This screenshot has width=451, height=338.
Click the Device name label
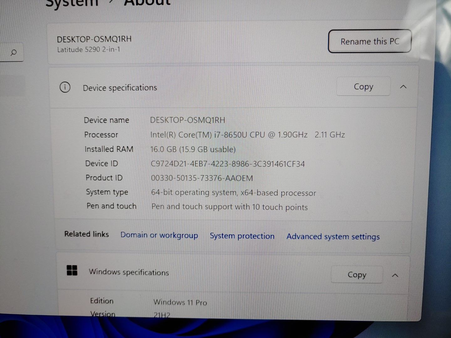[x=106, y=120]
